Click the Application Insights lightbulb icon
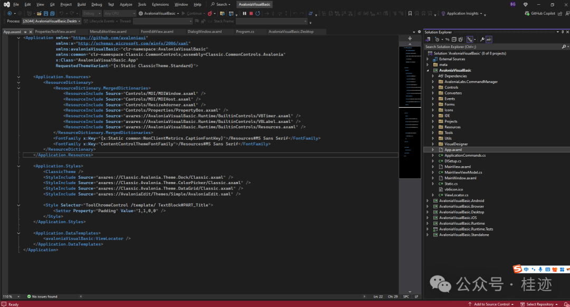570x307 pixels. 443,13
